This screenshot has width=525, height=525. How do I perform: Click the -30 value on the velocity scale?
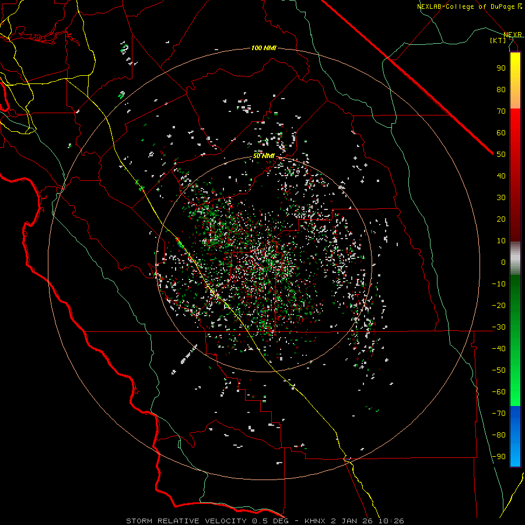tap(499, 327)
